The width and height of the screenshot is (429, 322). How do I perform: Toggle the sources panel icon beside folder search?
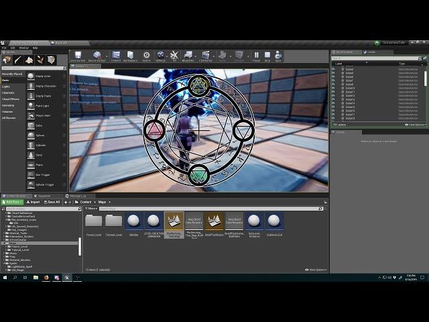3,209
